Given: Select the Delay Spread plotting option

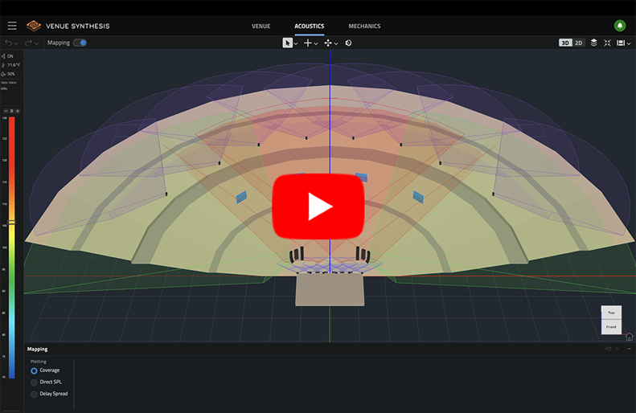Looking at the screenshot, I should coord(34,394).
